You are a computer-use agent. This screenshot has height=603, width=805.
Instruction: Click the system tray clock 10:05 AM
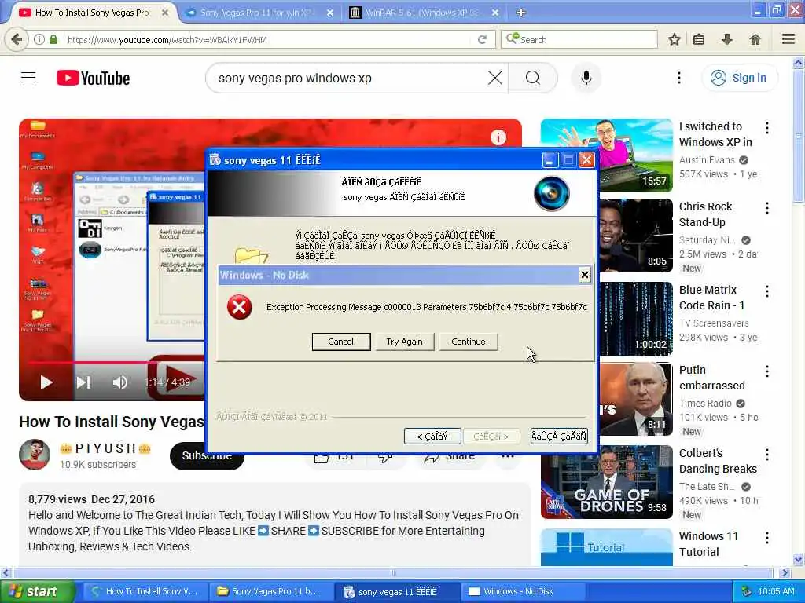pyautogui.click(x=776, y=591)
